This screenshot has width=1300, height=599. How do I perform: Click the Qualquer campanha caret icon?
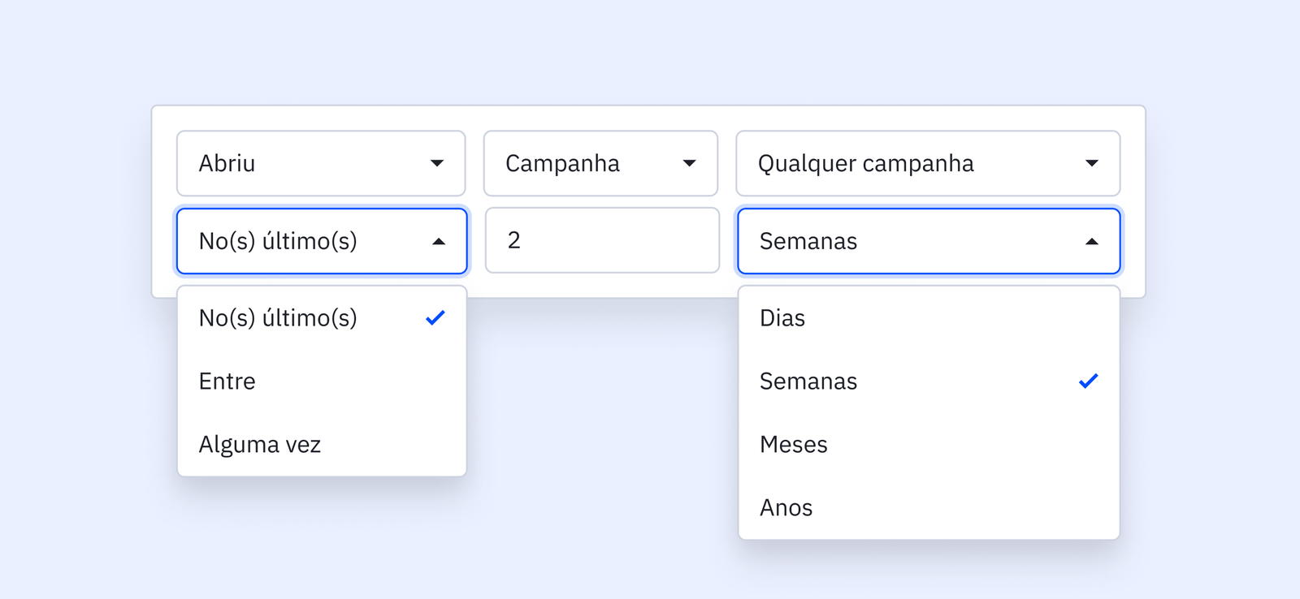(x=1091, y=163)
